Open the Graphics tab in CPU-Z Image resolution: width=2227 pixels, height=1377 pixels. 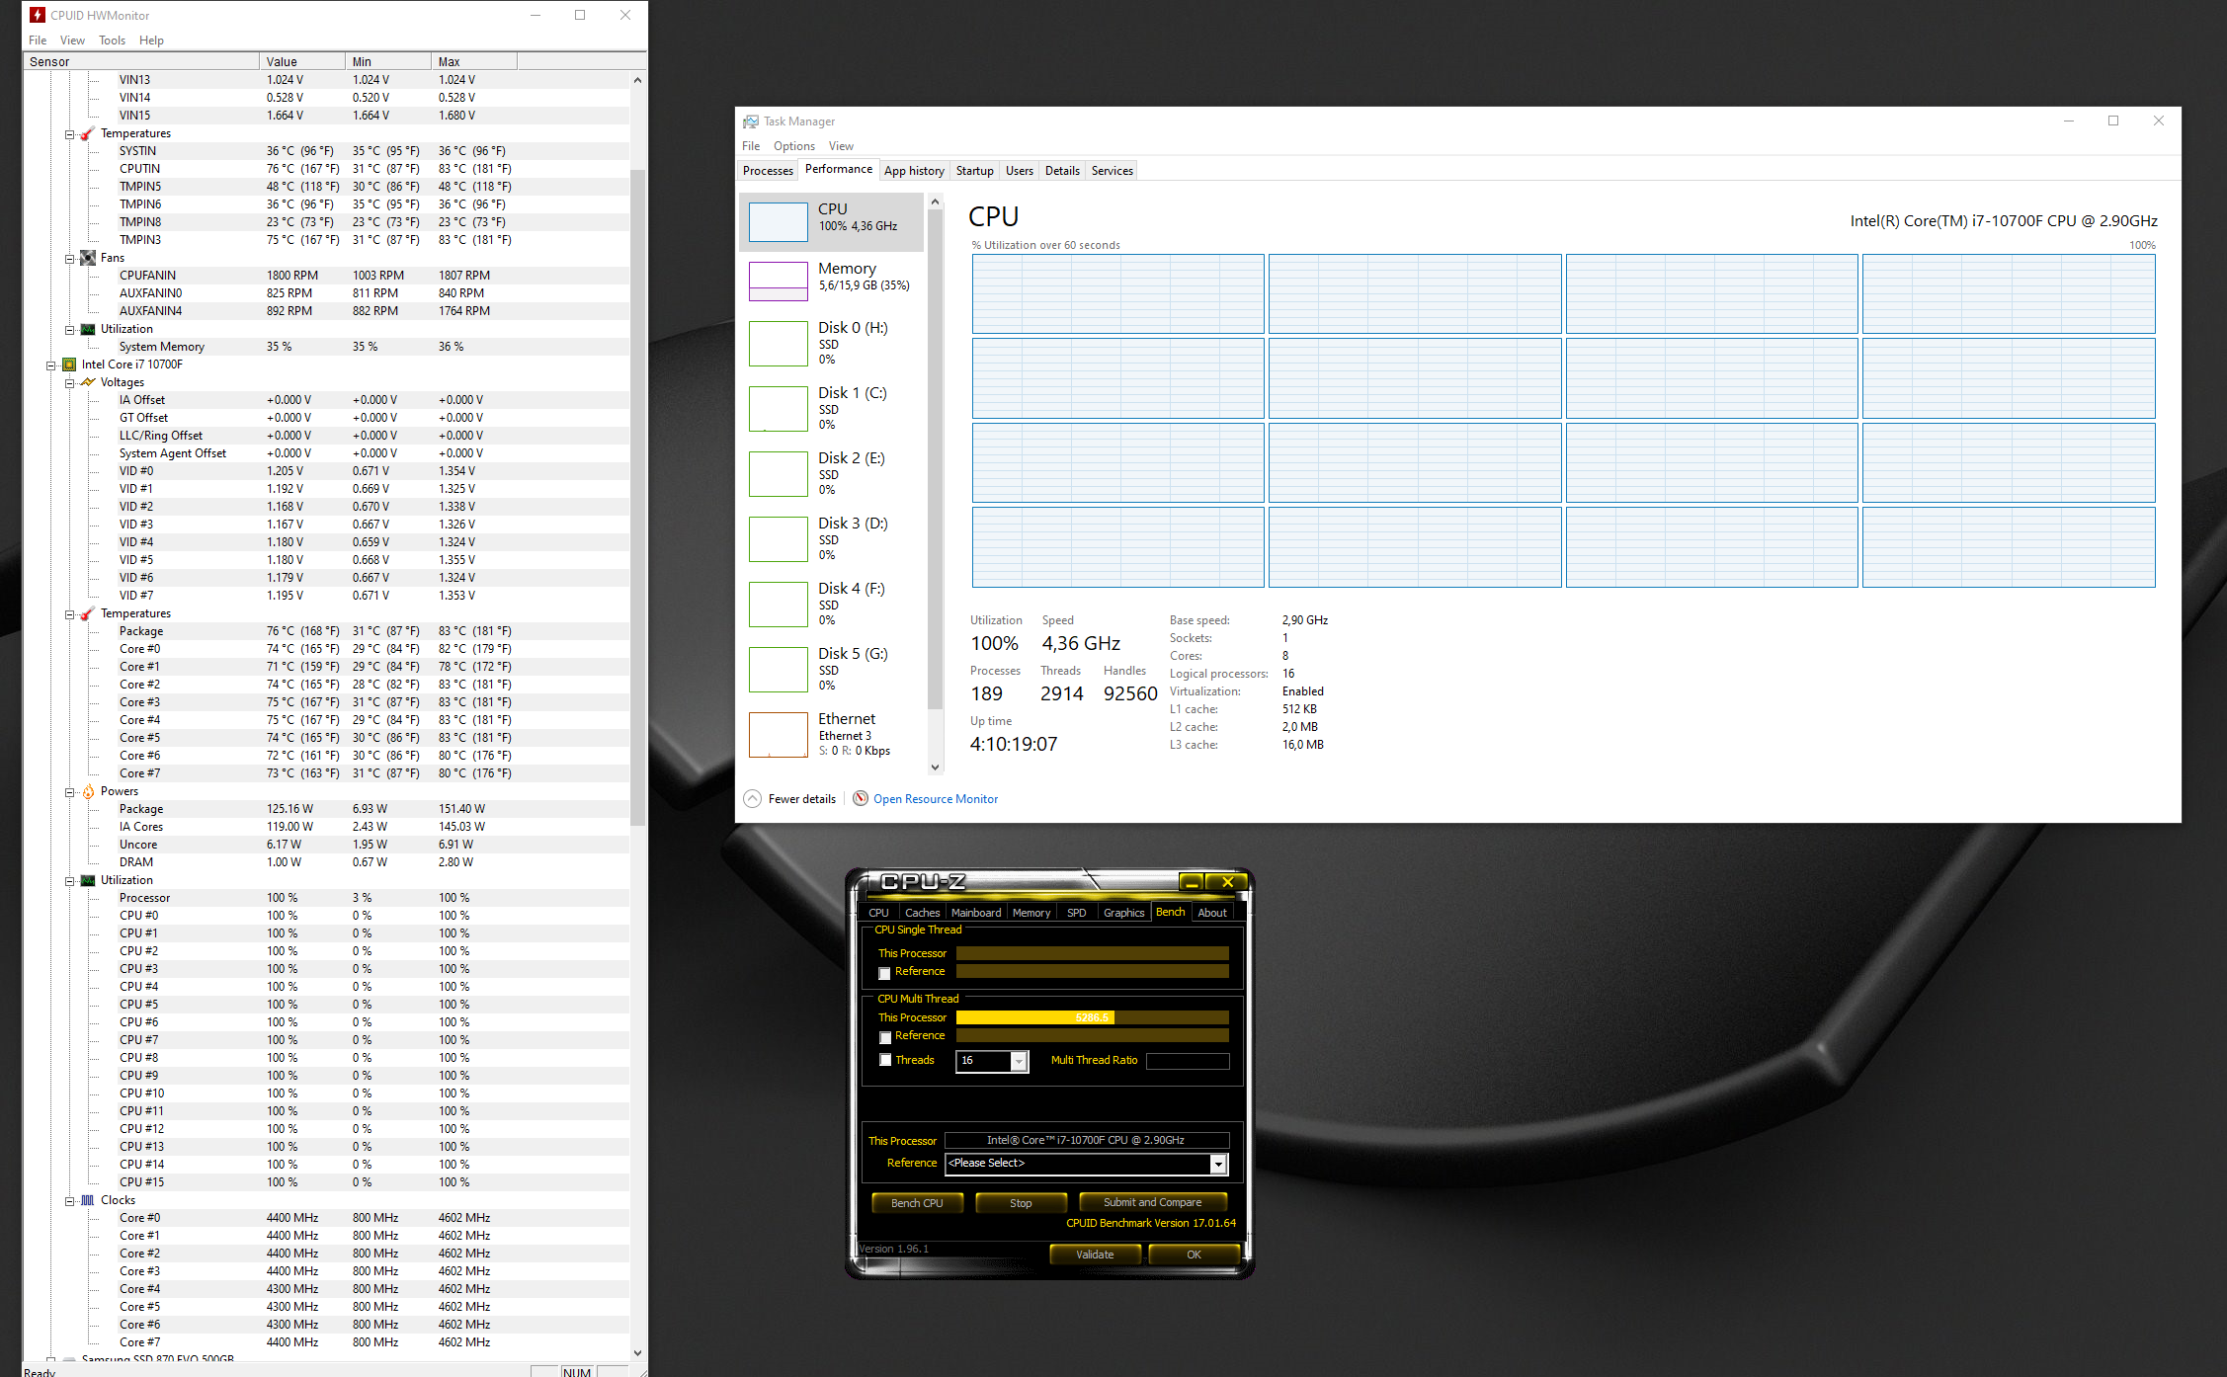pos(1123,913)
